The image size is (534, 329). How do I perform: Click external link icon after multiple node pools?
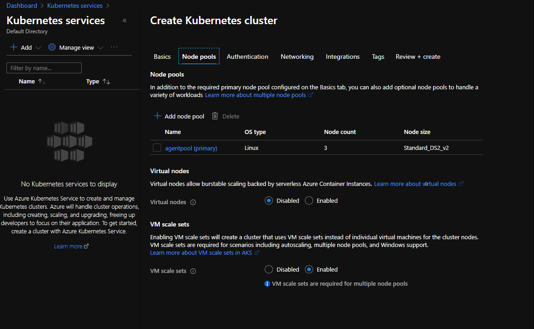[x=311, y=95]
